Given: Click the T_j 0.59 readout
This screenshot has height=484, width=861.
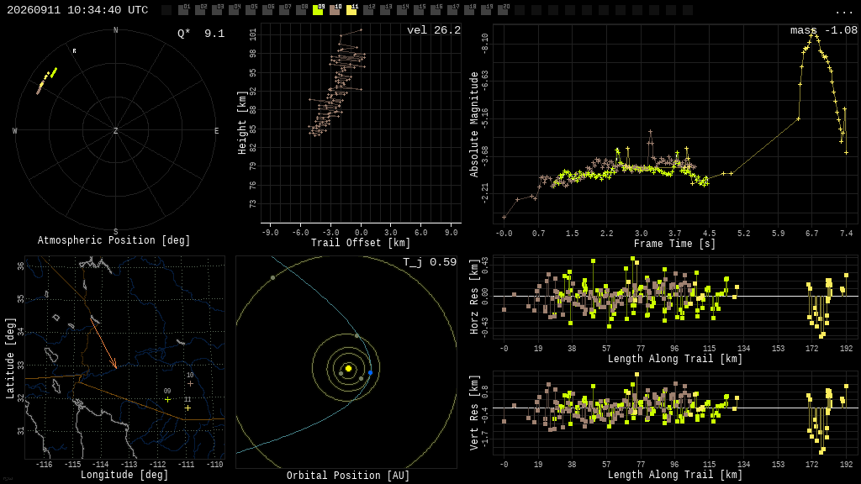Looking at the screenshot, I should click(430, 262).
